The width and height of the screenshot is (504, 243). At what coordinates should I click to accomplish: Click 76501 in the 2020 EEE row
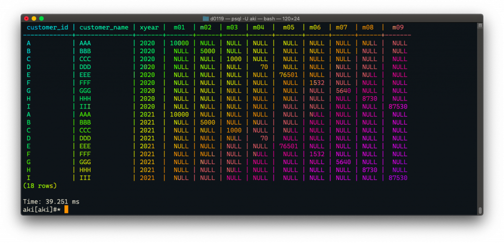point(288,74)
